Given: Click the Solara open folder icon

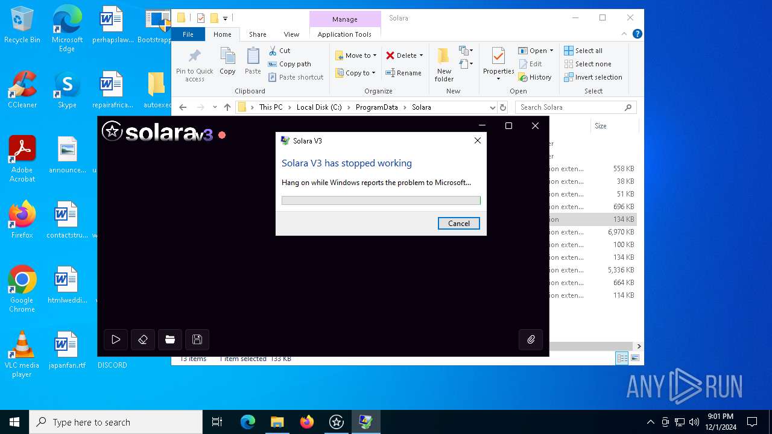Looking at the screenshot, I should point(170,339).
